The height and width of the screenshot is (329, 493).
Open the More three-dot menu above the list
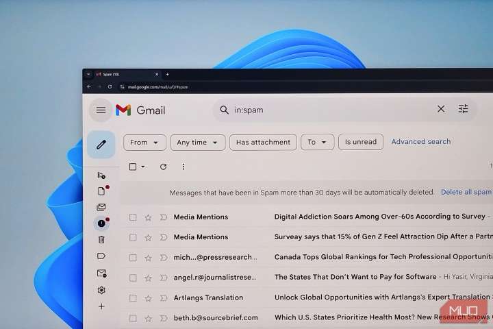click(x=184, y=167)
